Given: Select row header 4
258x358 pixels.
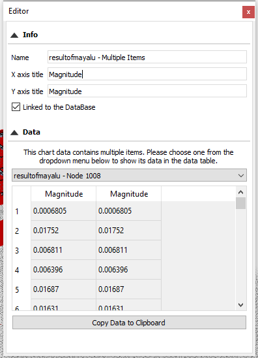Looking at the screenshot, I should tap(21, 270).
